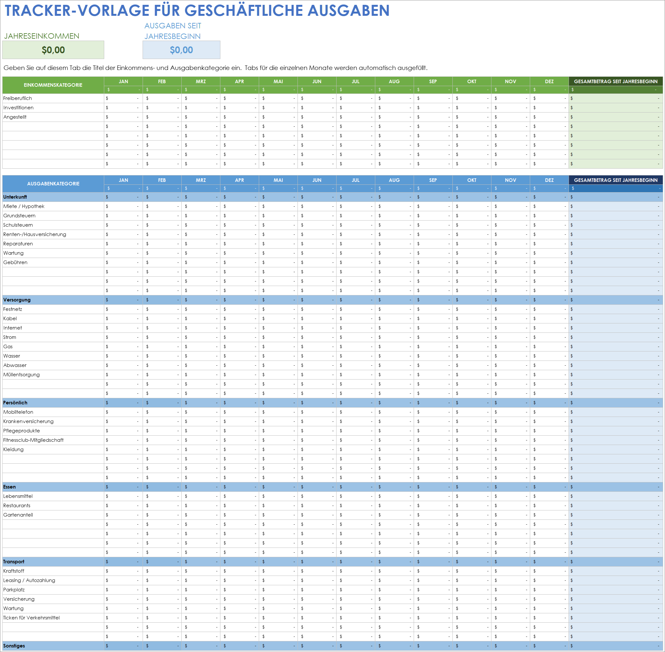The image size is (665, 652).
Task: Click the AUSGABENKATEGORIE header cell
Action: coord(53,184)
